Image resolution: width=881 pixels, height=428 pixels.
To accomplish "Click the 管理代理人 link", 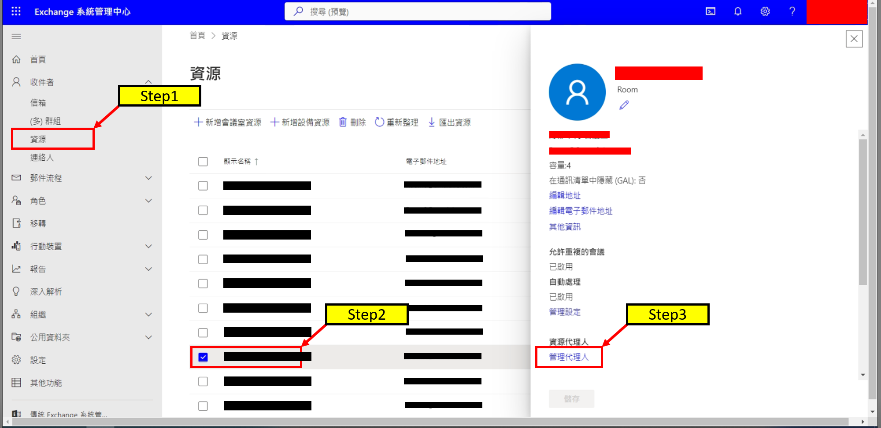I will tap(569, 357).
